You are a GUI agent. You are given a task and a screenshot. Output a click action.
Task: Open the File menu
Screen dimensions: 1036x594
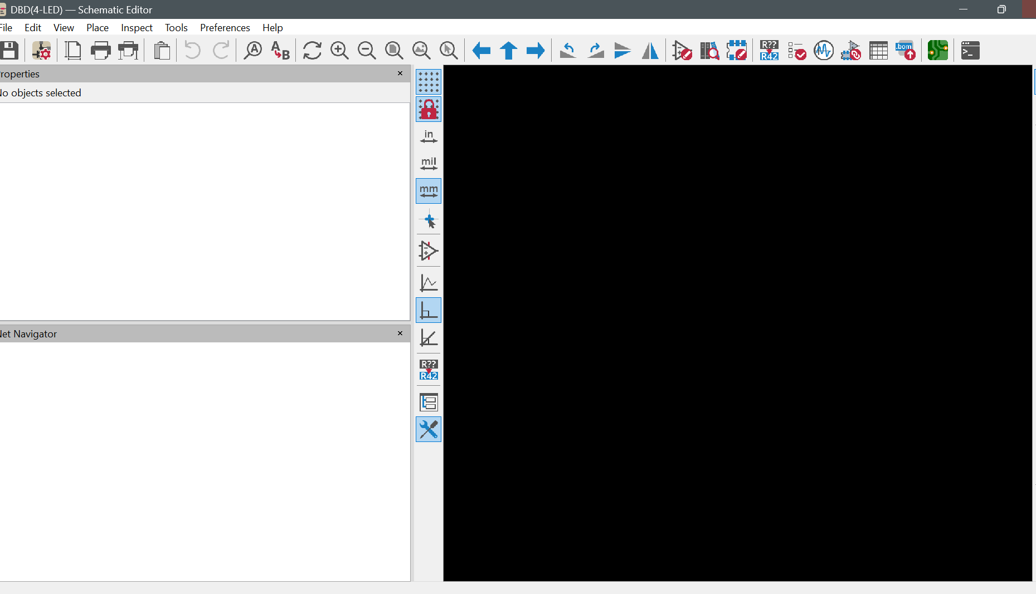click(x=6, y=27)
